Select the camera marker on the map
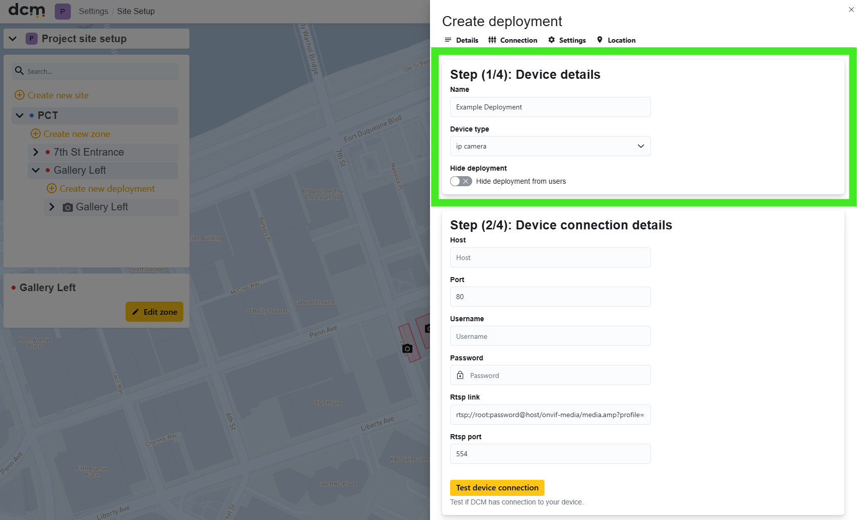 (x=407, y=348)
